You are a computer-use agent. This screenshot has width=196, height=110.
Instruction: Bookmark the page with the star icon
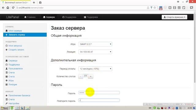(155, 8)
